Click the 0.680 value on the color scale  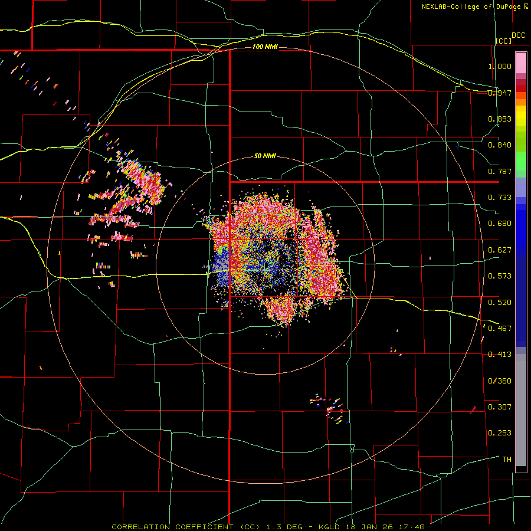pyautogui.click(x=500, y=224)
